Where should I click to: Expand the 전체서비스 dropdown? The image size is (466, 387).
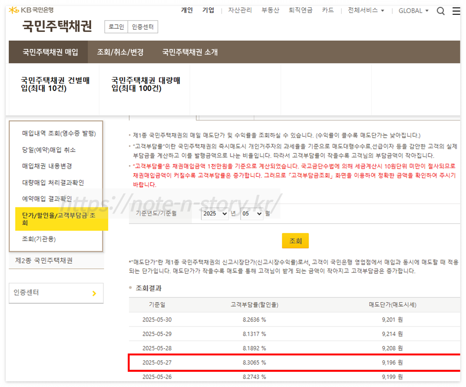coord(366,10)
